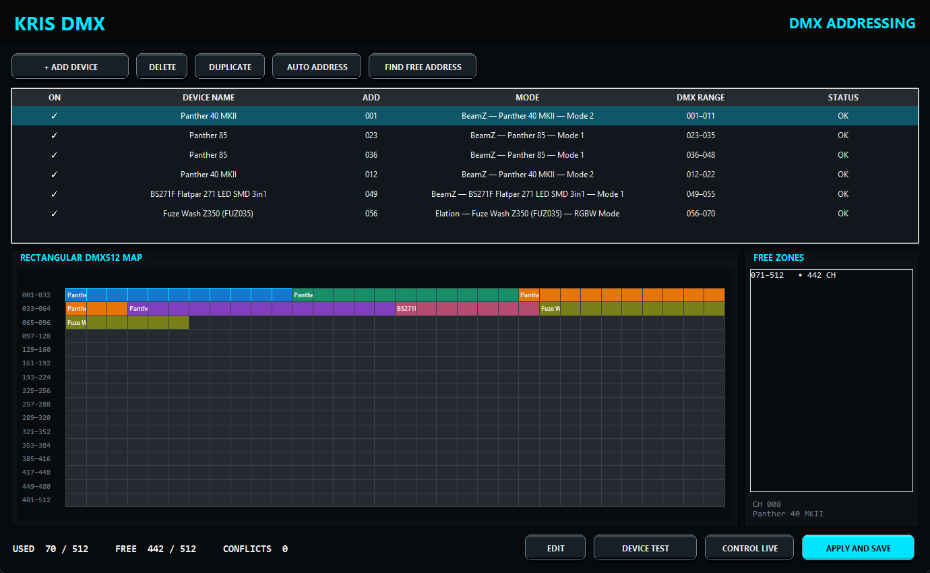Viewport: 930px width, 573px height.
Task: Click the CONFLICTS 0 counter
Action: (255, 549)
